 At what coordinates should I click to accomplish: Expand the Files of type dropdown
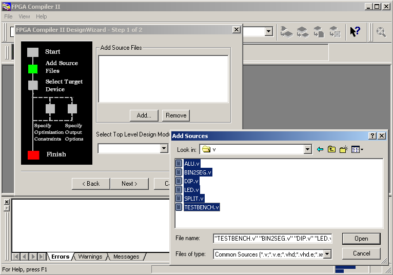327,254
